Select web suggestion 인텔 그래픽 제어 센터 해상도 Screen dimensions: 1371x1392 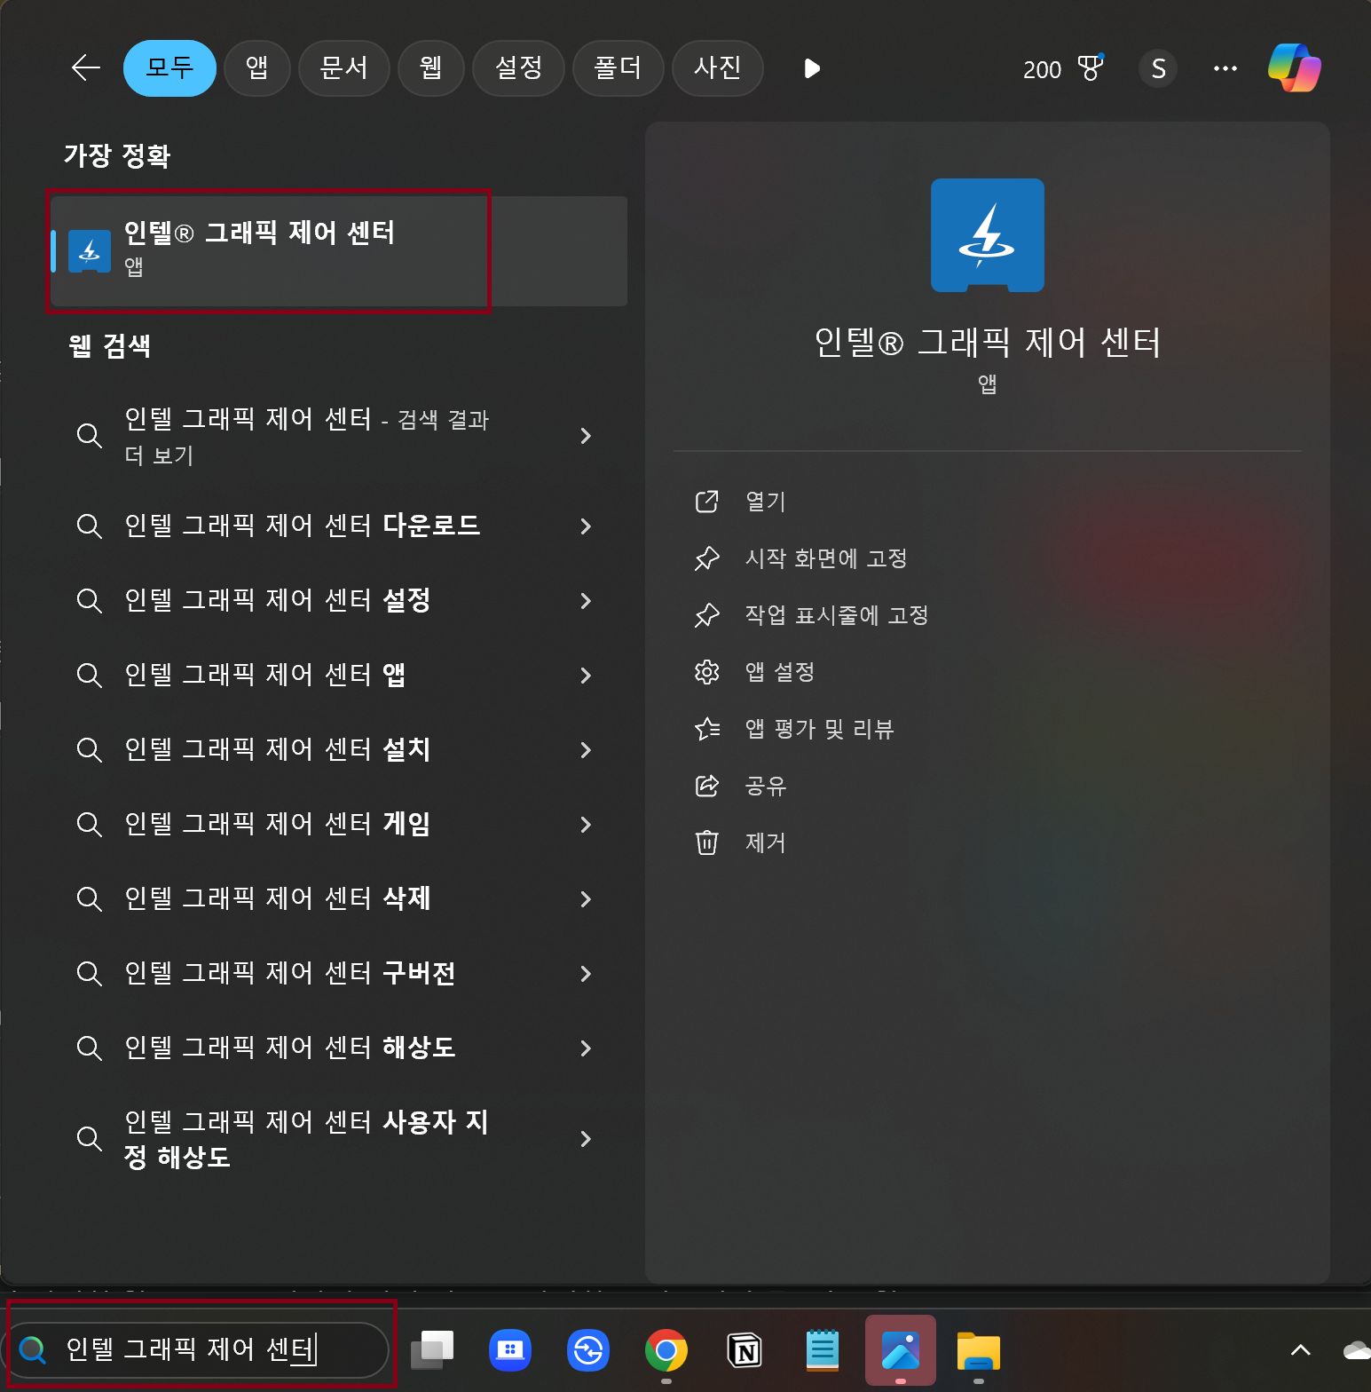[290, 1048]
